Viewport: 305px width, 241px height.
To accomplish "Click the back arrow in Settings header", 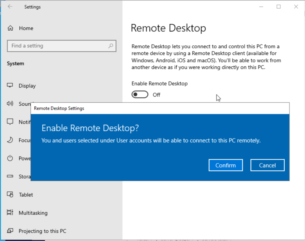I will (x=10, y=7).
